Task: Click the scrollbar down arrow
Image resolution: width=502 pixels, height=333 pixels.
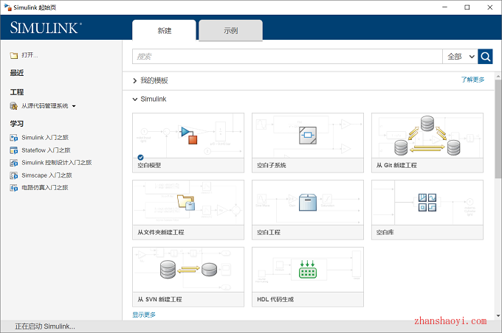Action: pos(498,316)
